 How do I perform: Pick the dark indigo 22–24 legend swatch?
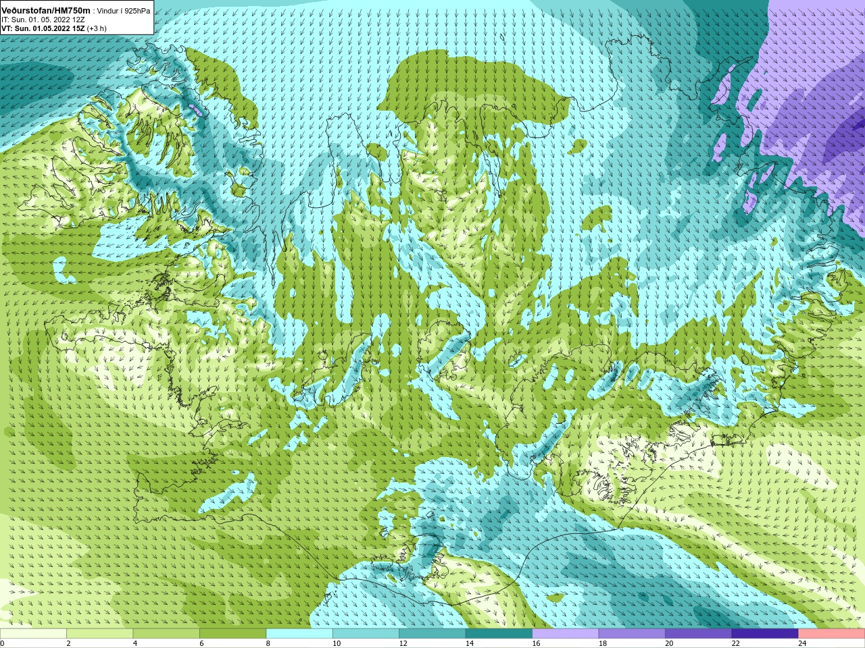click(765, 634)
